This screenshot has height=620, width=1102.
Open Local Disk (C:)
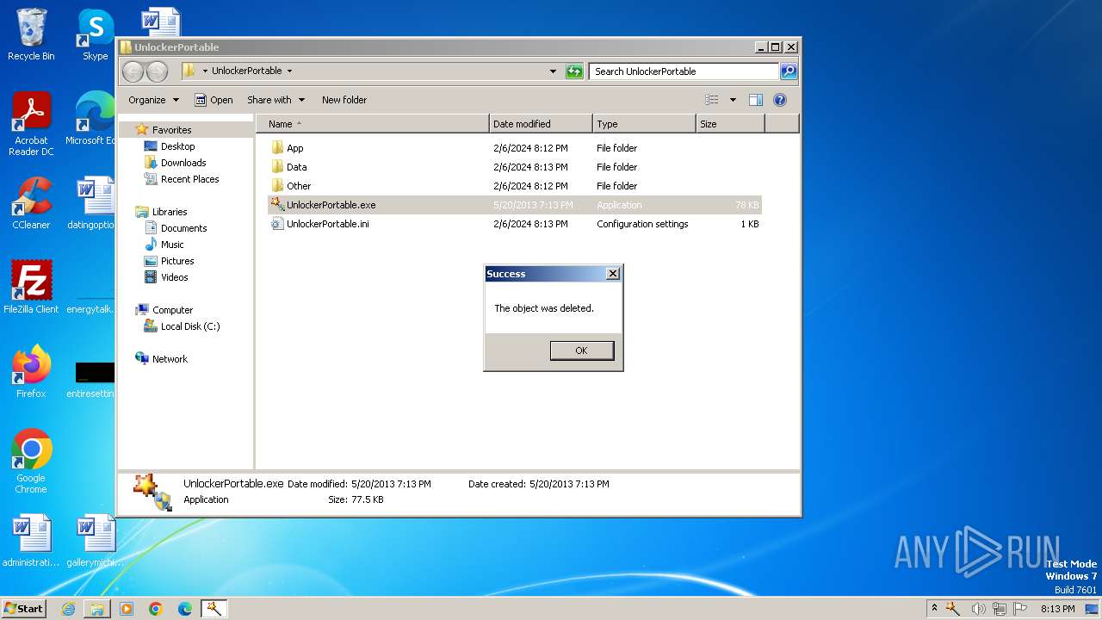point(190,326)
